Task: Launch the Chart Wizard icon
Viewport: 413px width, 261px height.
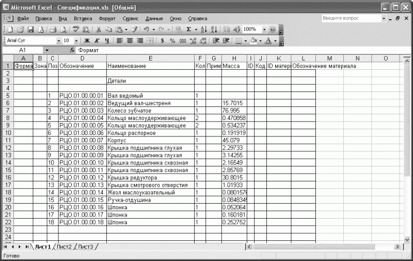Action: (227, 29)
